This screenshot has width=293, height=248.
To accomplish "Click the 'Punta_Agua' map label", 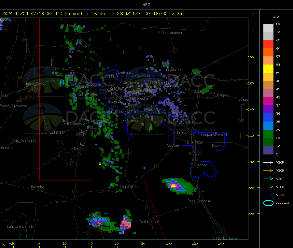I will (148, 221).
